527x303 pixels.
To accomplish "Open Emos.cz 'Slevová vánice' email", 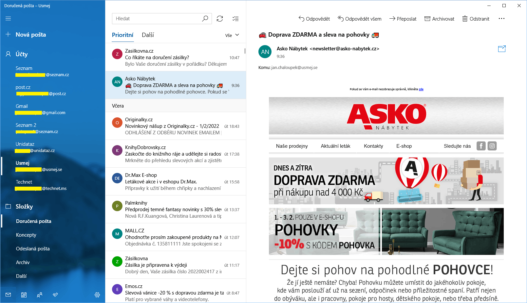I will tap(176, 291).
